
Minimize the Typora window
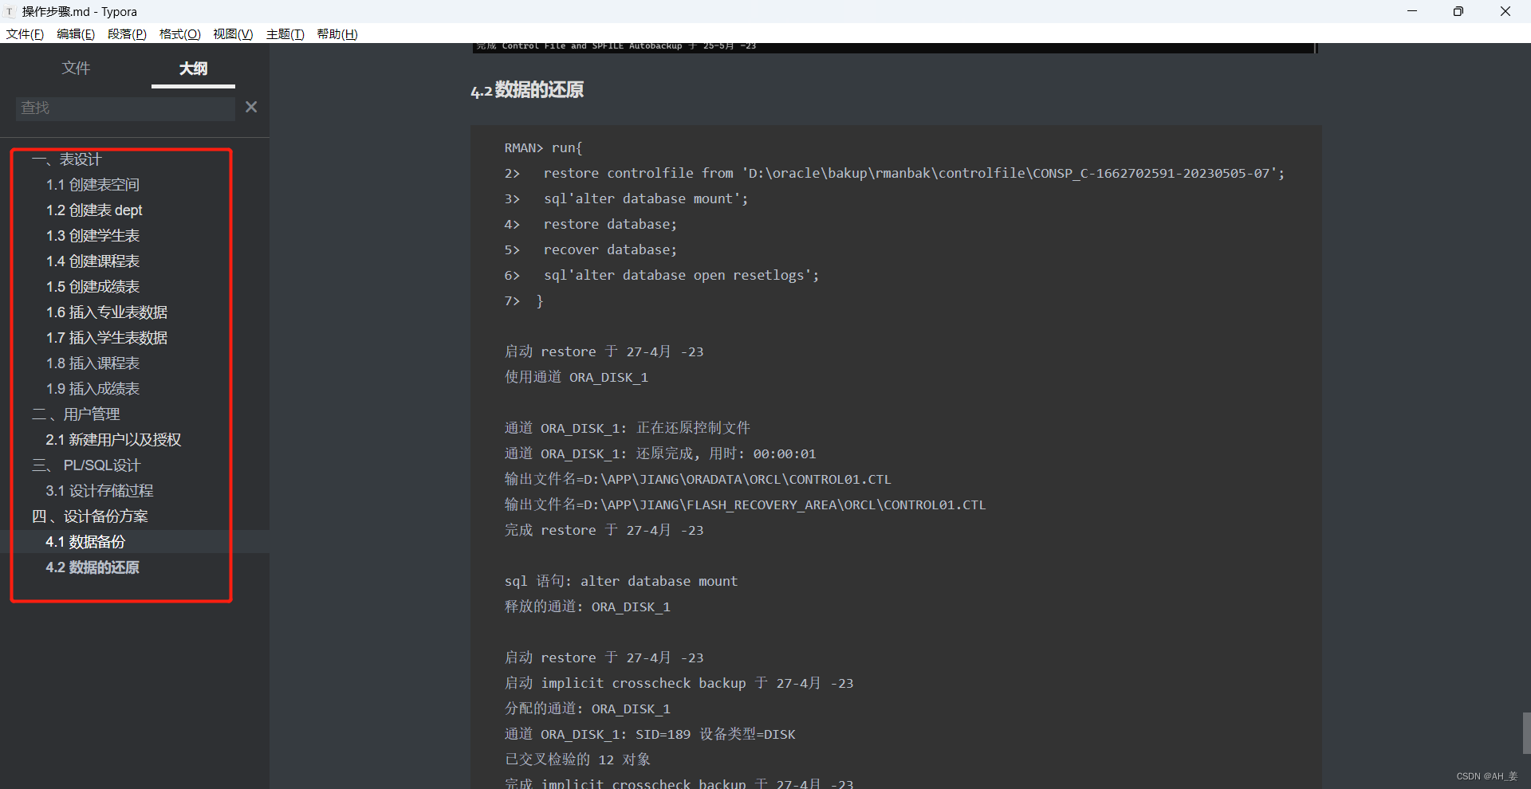[1411, 11]
